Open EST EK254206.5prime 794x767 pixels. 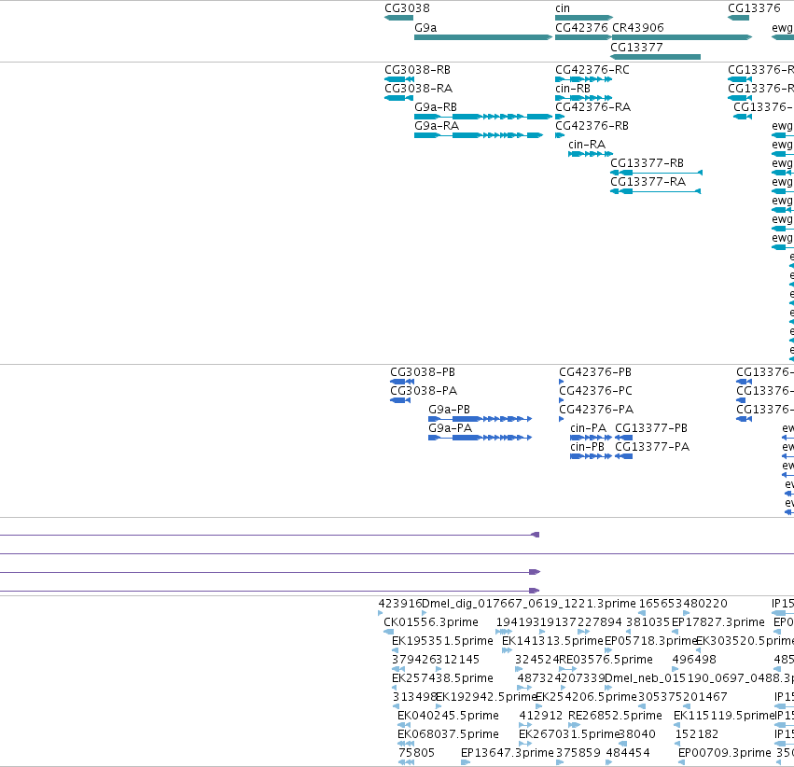(x=586, y=697)
